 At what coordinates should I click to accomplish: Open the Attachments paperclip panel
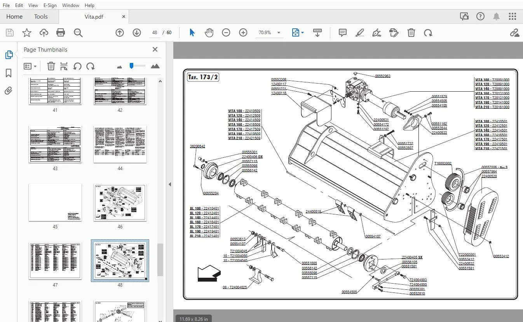point(9,91)
